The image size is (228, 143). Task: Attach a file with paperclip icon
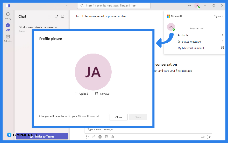(94, 137)
